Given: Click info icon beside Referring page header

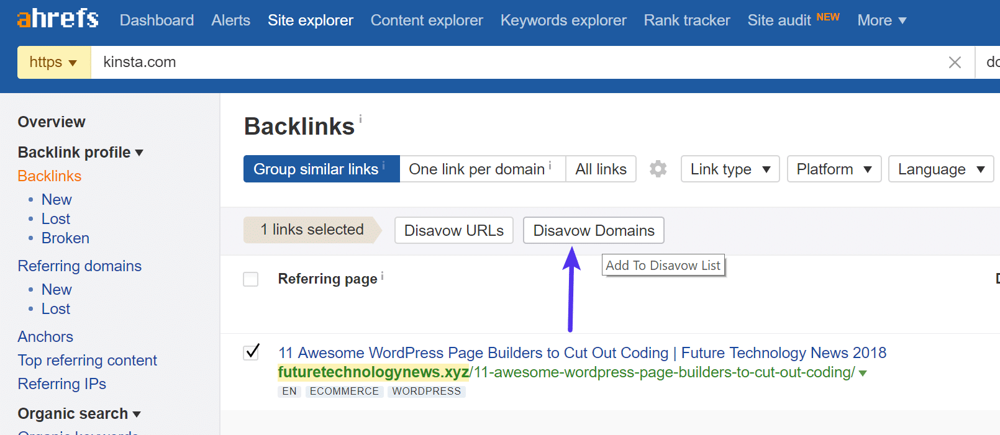Looking at the screenshot, I should 382,276.
